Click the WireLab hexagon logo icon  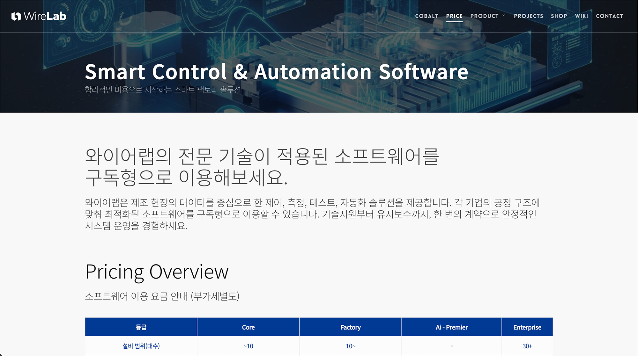click(16, 16)
